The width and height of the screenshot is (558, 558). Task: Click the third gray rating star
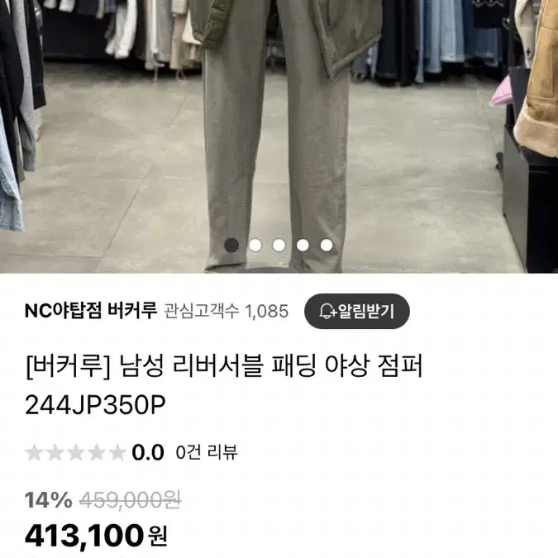pos(76,453)
